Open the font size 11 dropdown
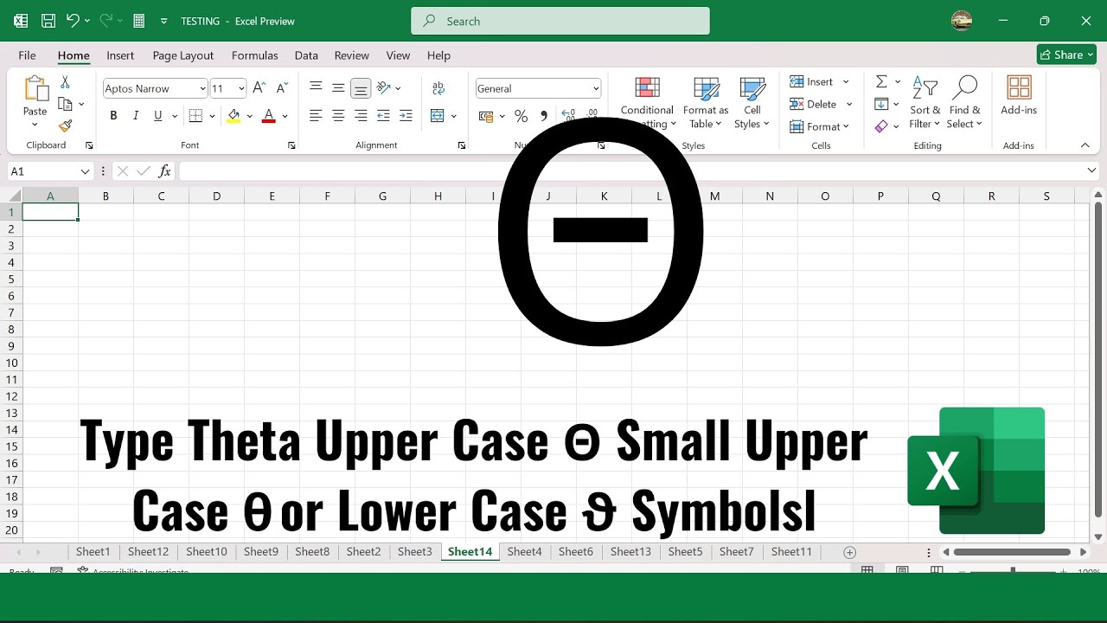Image resolution: width=1107 pixels, height=623 pixels. click(241, 88)
